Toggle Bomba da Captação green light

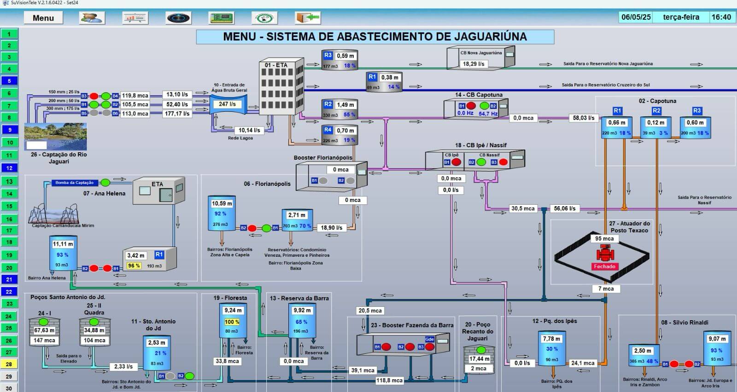click(105, 183)
